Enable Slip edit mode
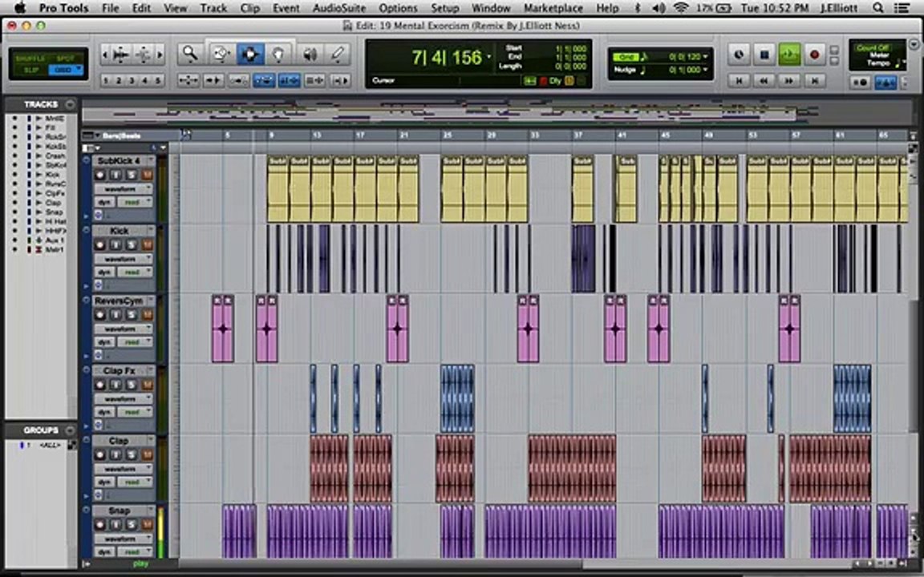The width and height of the screenshot is (924, 577). click(x=30, y=70)
